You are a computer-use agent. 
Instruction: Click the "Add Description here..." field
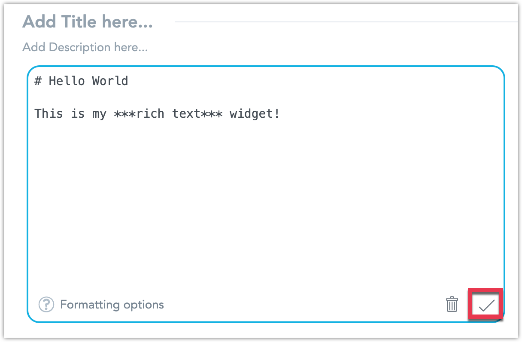point(85,47)
